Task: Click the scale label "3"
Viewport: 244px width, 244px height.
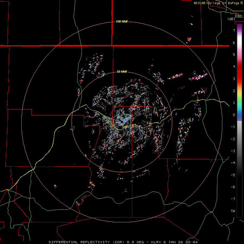Action: tap(234, 79)
